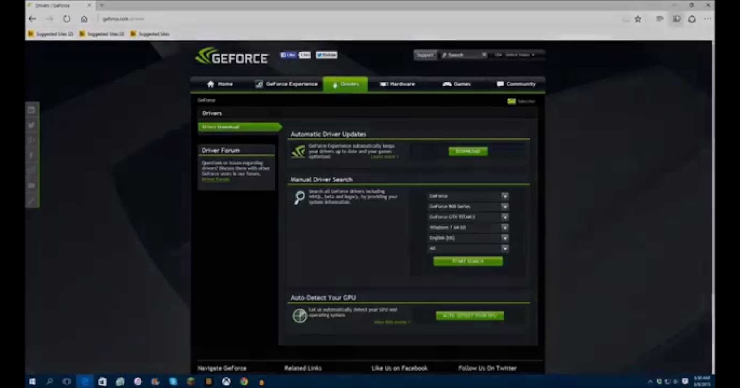This screenshot has width=740, height=388.
Task: Open the browser More actions menu
Action: [707, 19]
